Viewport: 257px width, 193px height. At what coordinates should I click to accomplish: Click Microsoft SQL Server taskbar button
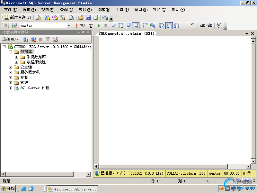72,189
